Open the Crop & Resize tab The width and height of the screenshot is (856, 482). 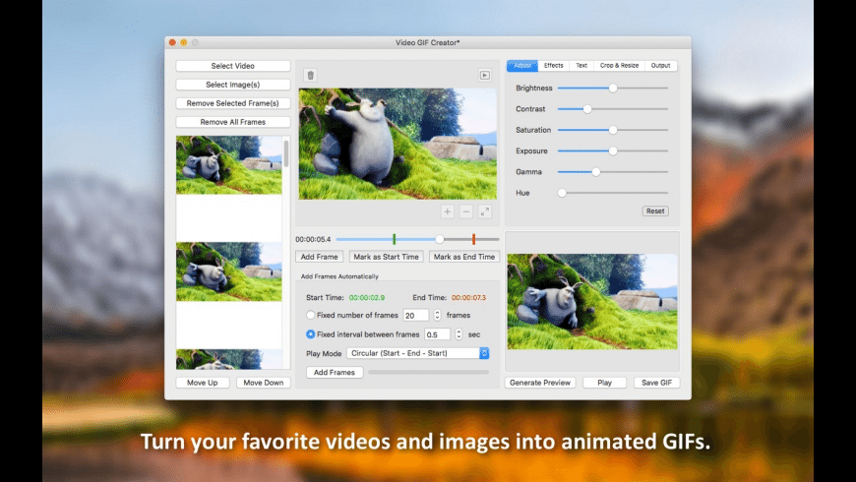(619, 66)
